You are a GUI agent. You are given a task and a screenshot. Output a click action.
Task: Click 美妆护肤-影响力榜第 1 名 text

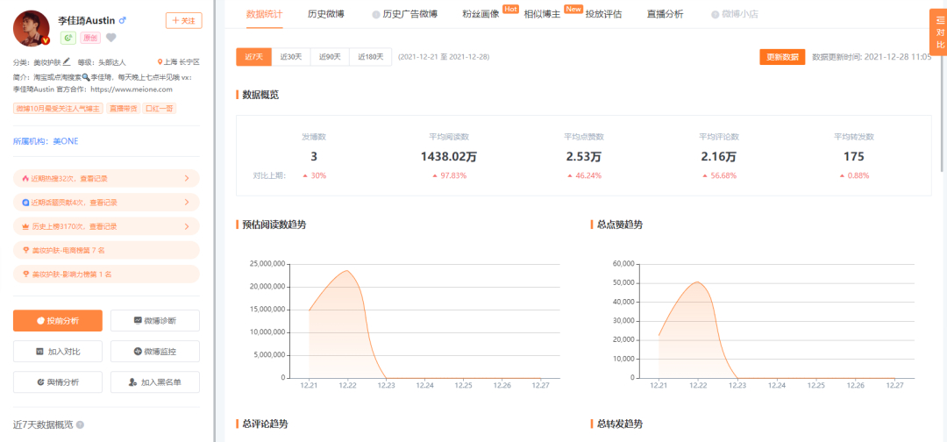pos(72,274)
